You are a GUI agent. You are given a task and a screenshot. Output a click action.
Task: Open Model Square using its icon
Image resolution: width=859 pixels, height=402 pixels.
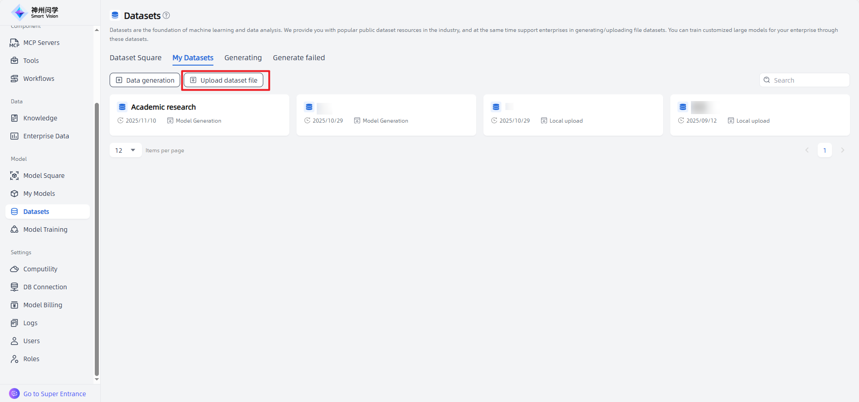coord(14,176)
